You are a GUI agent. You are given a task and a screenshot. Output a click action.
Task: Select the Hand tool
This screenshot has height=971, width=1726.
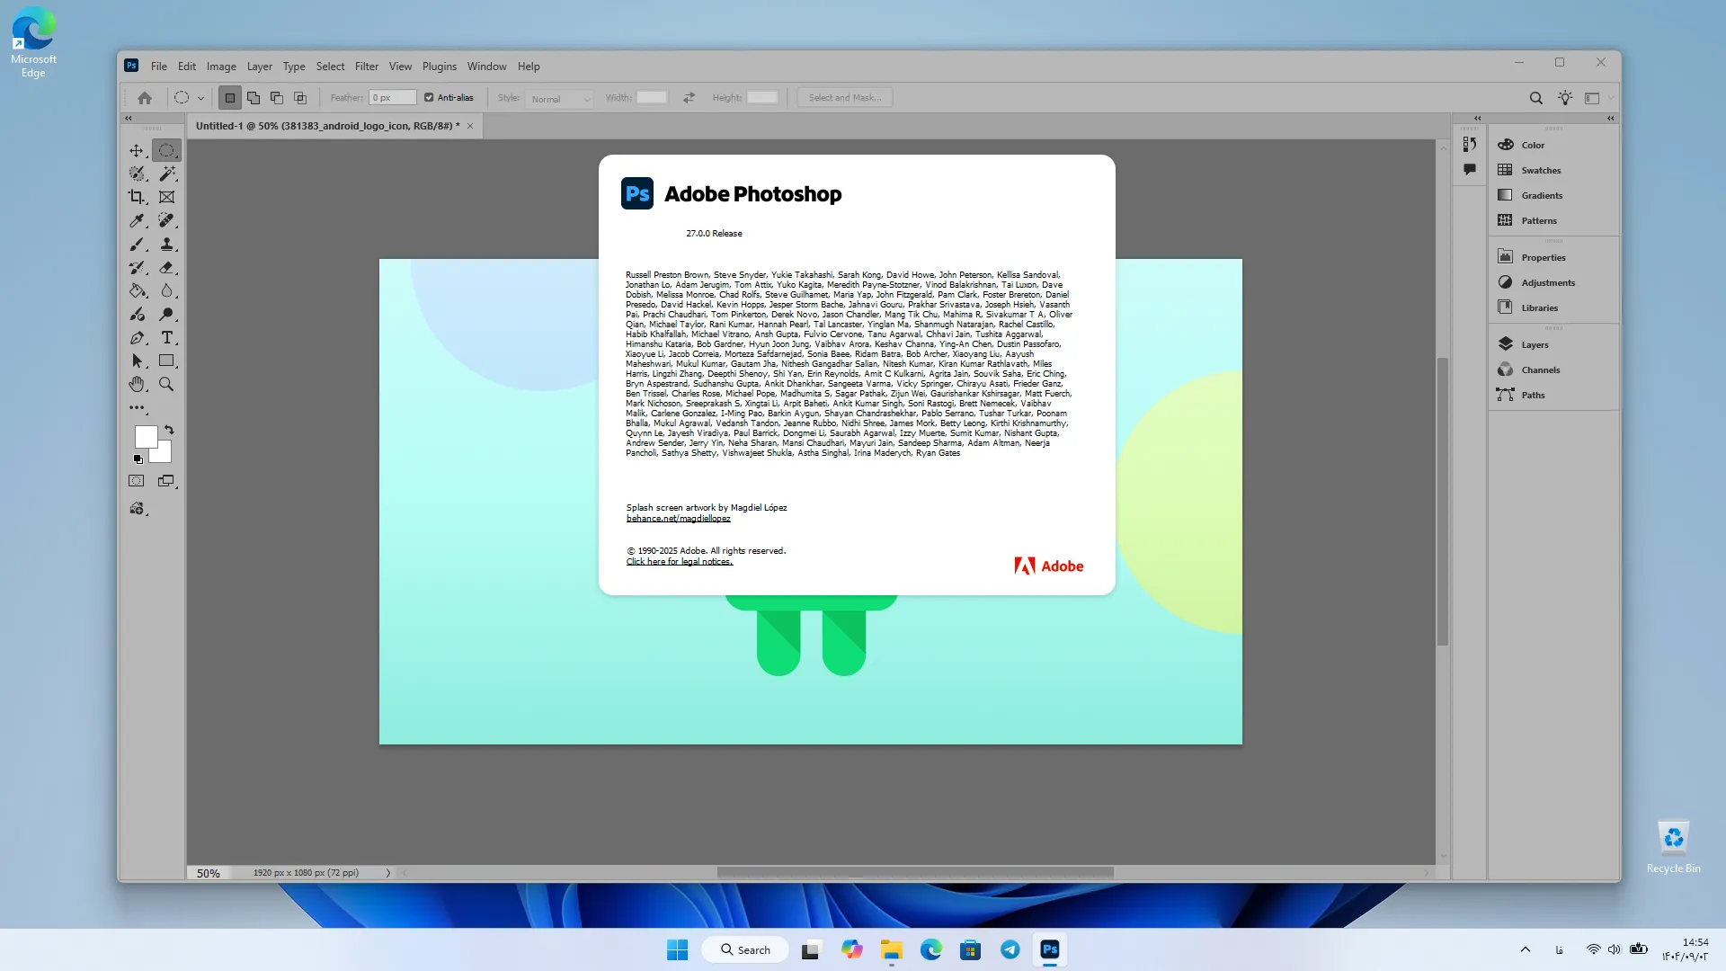point(137,384)
